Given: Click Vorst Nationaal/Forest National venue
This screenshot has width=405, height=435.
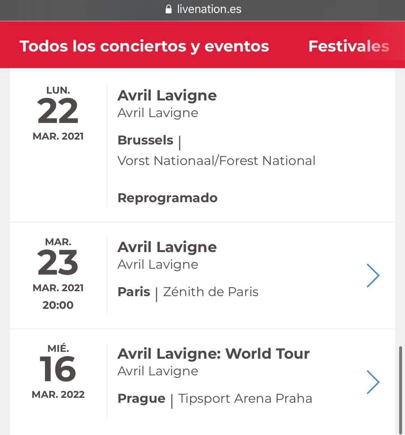Looking at the screenshot, I should [x=216, y=160].
